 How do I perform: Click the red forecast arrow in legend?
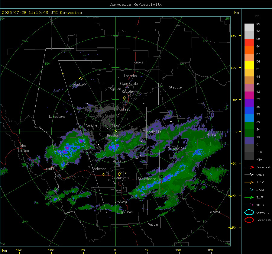tap(249, 167)
